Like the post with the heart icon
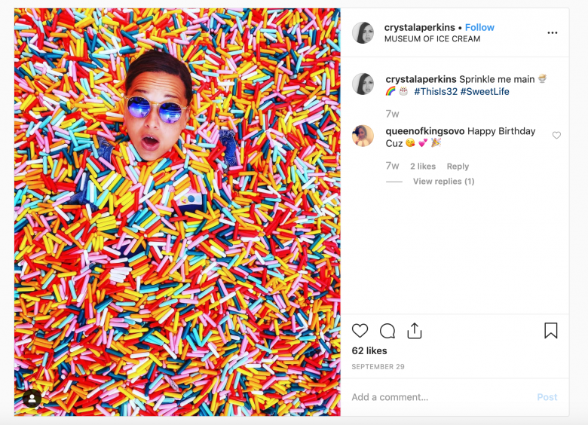Viewport: 588px width, 425px height. pyautogui.click(x=360, y=331)
